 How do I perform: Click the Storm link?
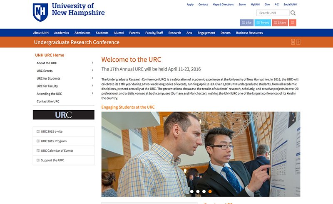tap(242, 5)
